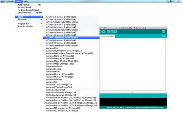Expand the Serial Port submenu

pyautogui.click(x=29, y=19)
